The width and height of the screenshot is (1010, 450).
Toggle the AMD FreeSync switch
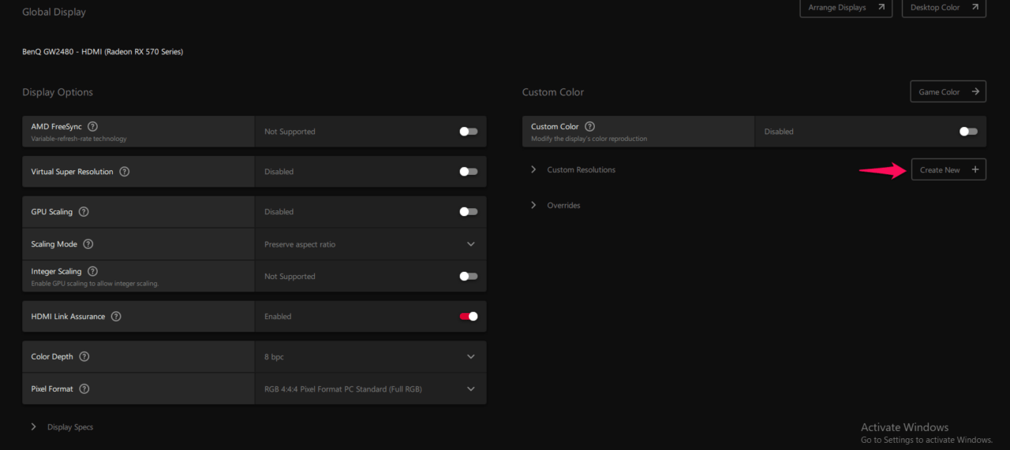point(469,132)
